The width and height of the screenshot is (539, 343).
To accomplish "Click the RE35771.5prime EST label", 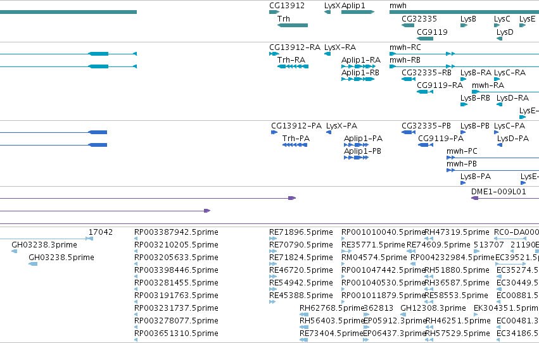I will (373, 245).
